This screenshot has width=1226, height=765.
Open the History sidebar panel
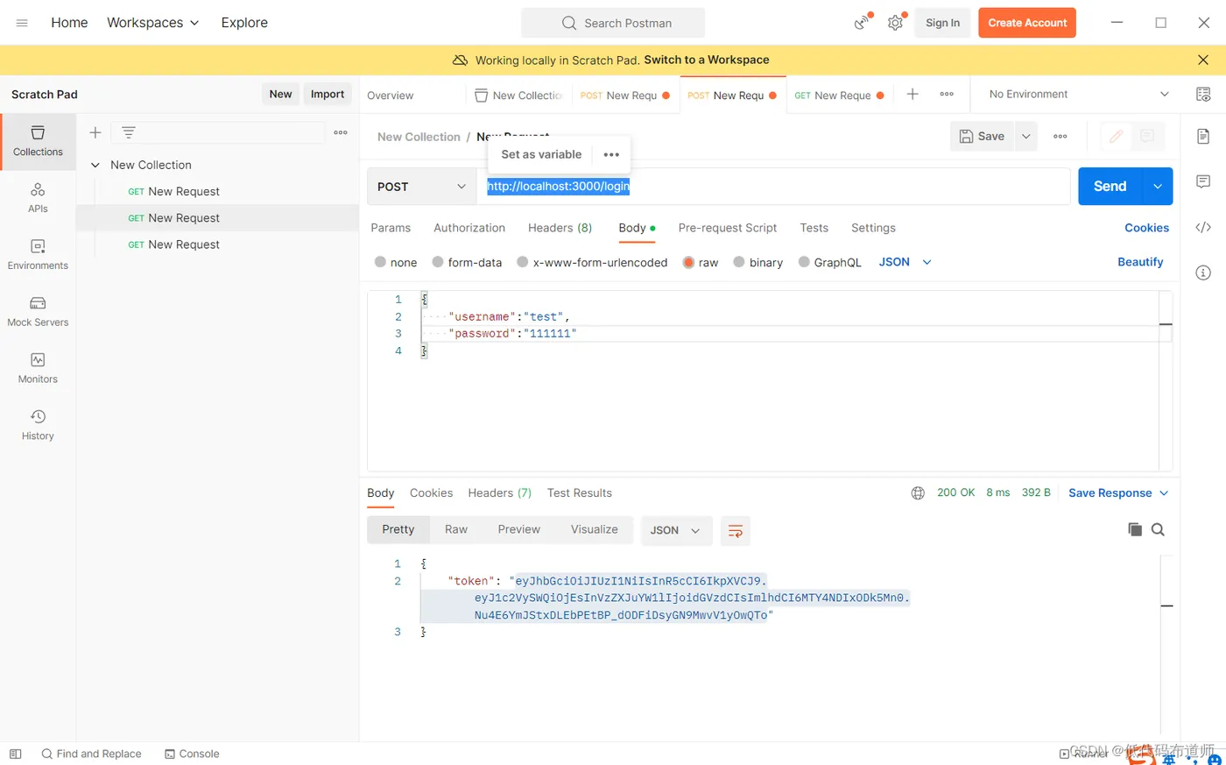[38, 425]
